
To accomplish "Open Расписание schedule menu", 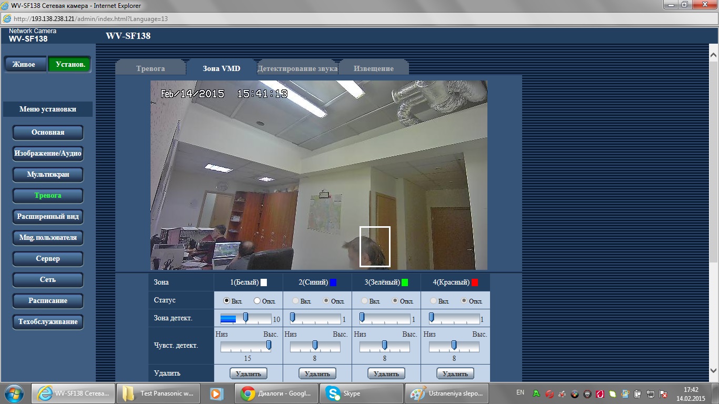I will [48, 301].
